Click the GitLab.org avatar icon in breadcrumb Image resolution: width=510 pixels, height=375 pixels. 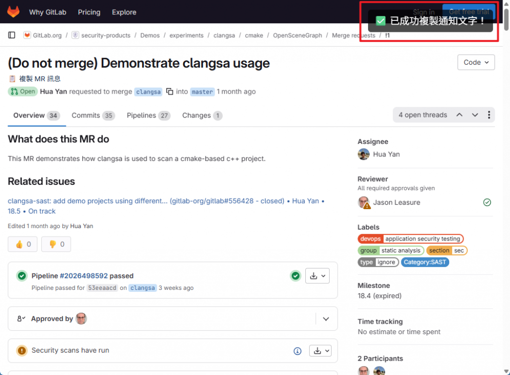coord(27,35)
